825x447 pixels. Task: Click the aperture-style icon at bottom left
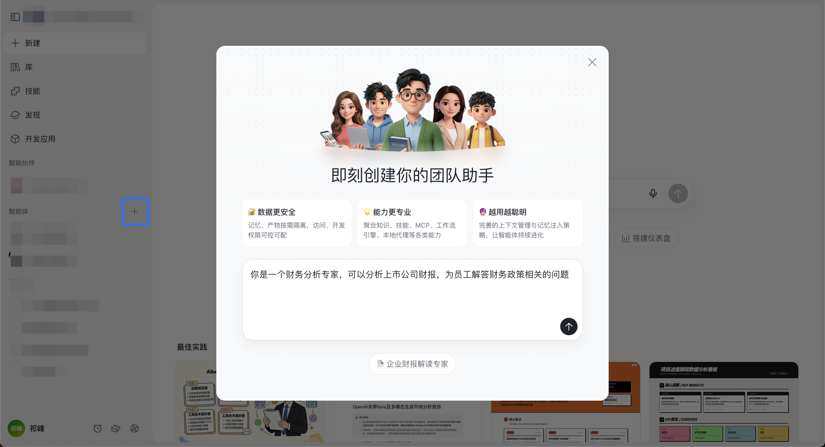(x=135, y=428)
